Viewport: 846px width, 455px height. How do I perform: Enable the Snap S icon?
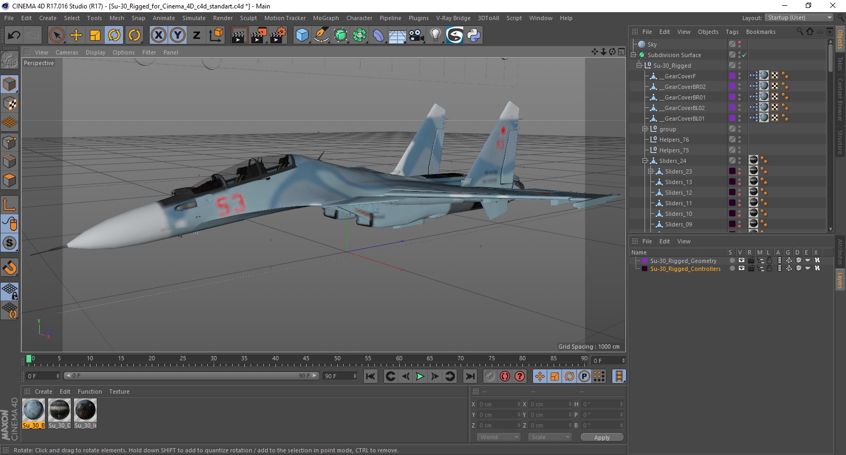10,243
